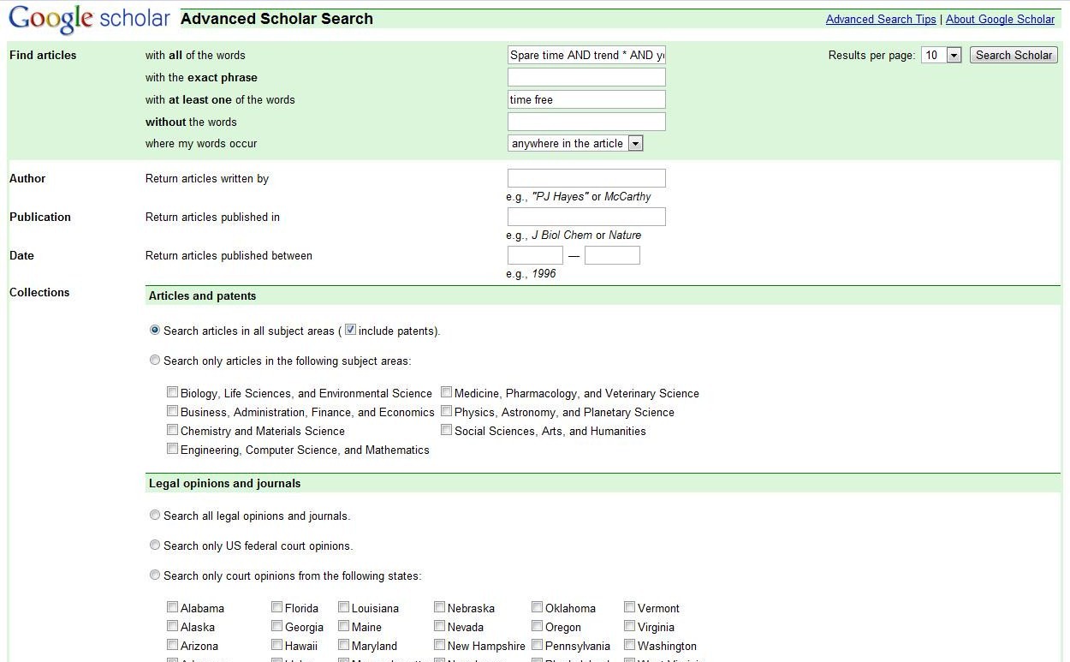Click the Google Scholar logo
This screenshot has width=1070, height=662.
point(89,19)
